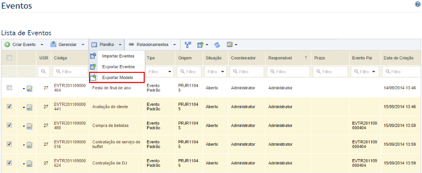The image size is (422, 173).
Task: Click the Exportar Modelo icon
Action: point(93,78)
